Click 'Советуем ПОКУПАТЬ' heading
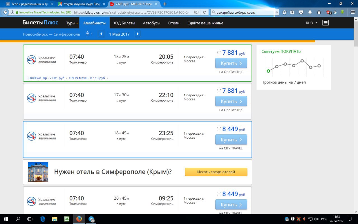This screenshot has height=224, width=358. coord(281,52)
